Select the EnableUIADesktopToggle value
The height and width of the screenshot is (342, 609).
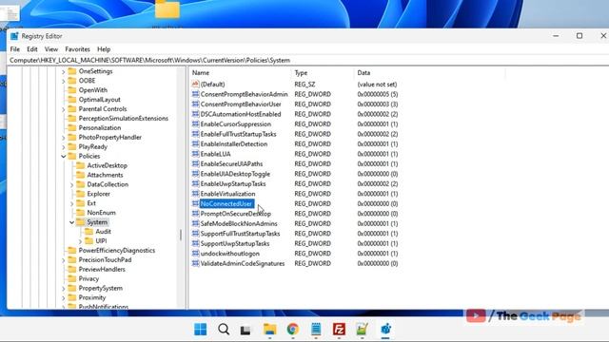click(x=235, y=174)
